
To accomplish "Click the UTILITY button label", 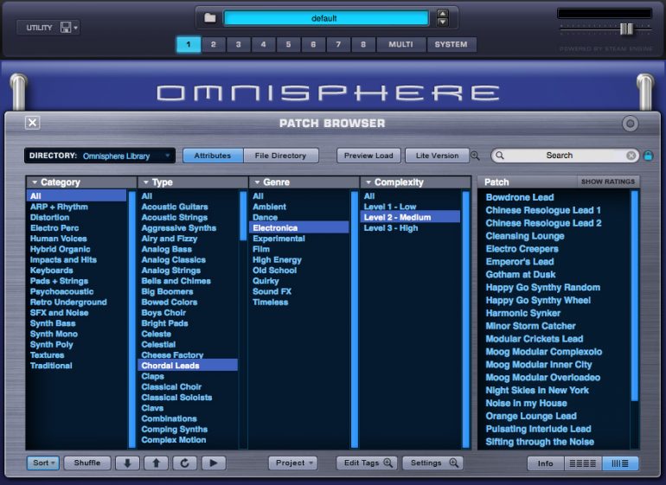I will tap(39, 28).
